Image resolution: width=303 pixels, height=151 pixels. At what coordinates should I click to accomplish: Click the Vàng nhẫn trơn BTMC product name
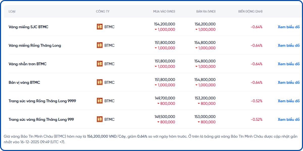point(28,64)
